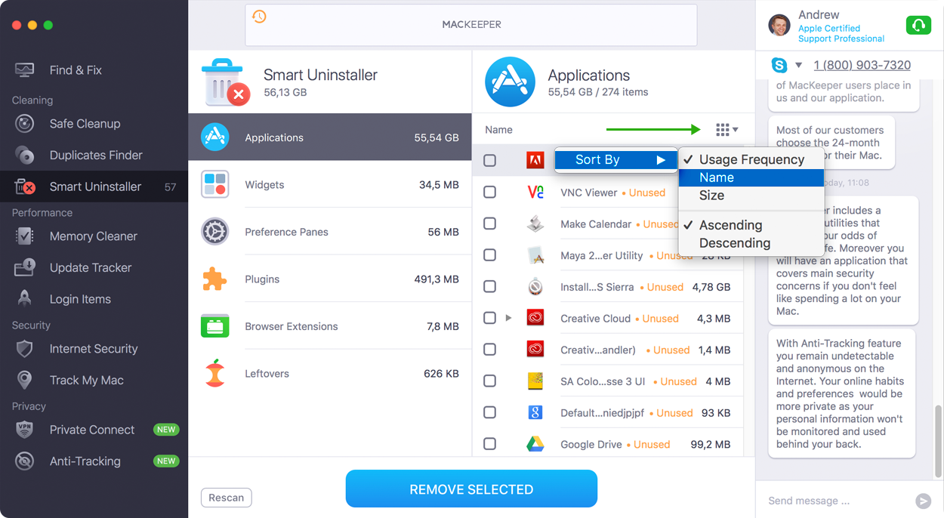Tick the checkbox for Creative Cloud

pos(490,318)
